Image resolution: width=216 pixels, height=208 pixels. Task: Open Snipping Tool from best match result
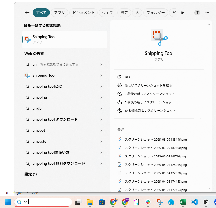click(65, 40)
